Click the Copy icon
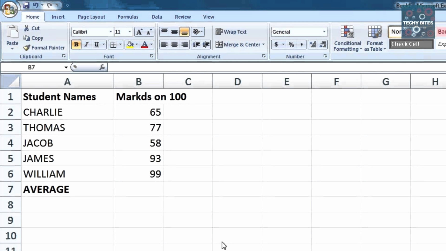 click(x=27, y=38)
